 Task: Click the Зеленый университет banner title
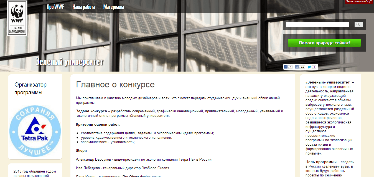pyautogui.click(x=69, y=62)
